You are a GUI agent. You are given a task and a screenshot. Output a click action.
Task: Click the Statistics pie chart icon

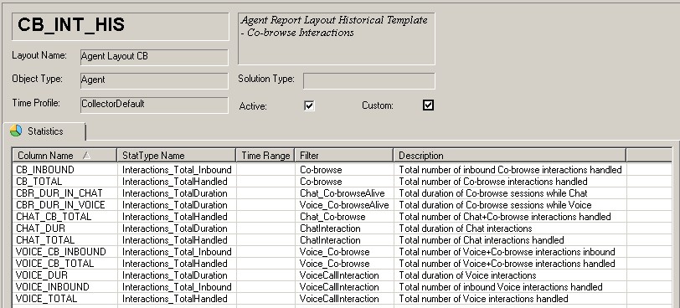[x=16, y=131]
